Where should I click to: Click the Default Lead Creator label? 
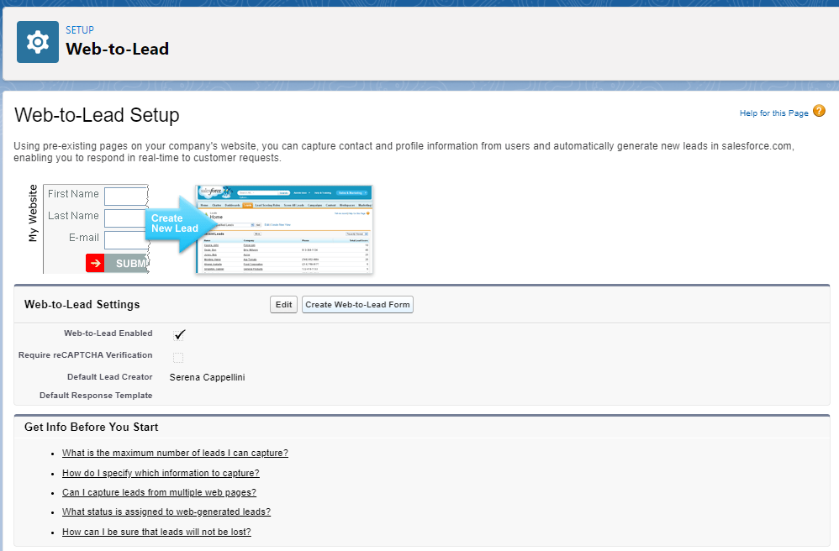(x=109, y=377)
